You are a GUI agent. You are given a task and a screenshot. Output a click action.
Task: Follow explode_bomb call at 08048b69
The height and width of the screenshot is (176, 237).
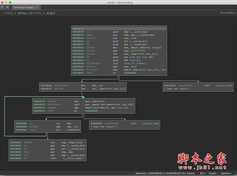tap(224, 85)
